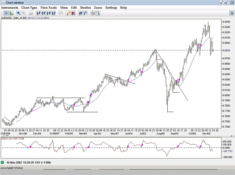The height and width of the screenshot is (175, 235).
Task: Restore the chart window using the iconify button
Action: coord(222,2)
